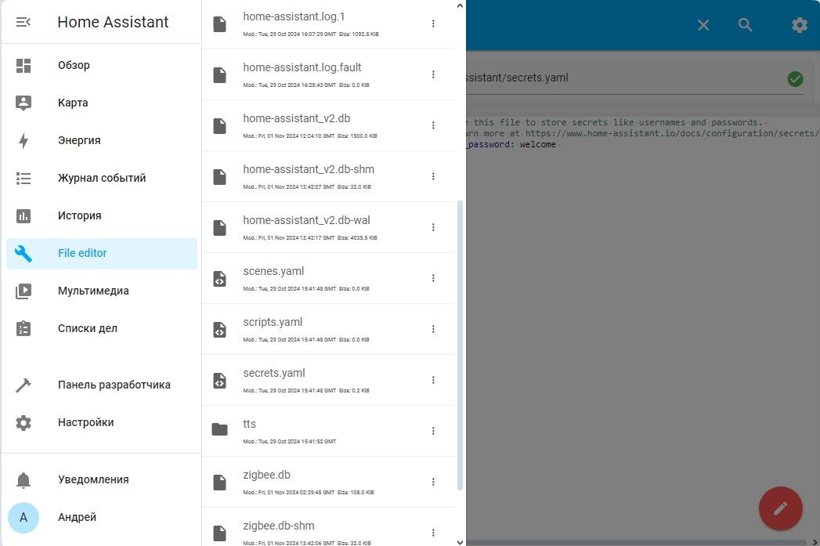This screenshot has width=820, height=546.
Task: Click the Настройки gear icon in sidebar
Action: tap(23, 423)
